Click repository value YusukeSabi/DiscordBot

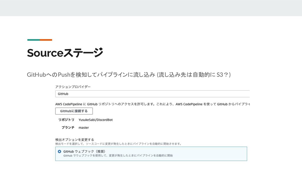tap(96, 120)
